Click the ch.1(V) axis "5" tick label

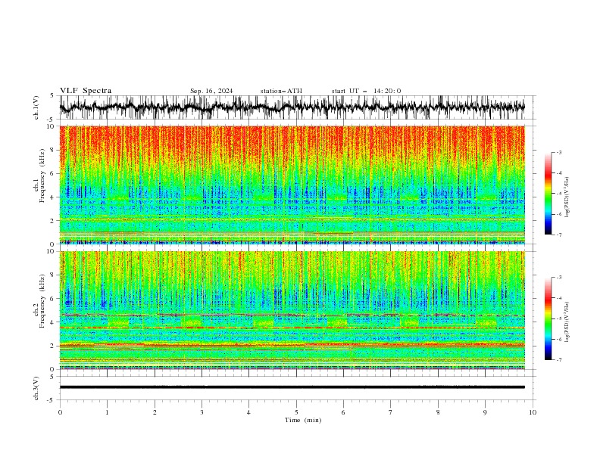tap(52, 96)
